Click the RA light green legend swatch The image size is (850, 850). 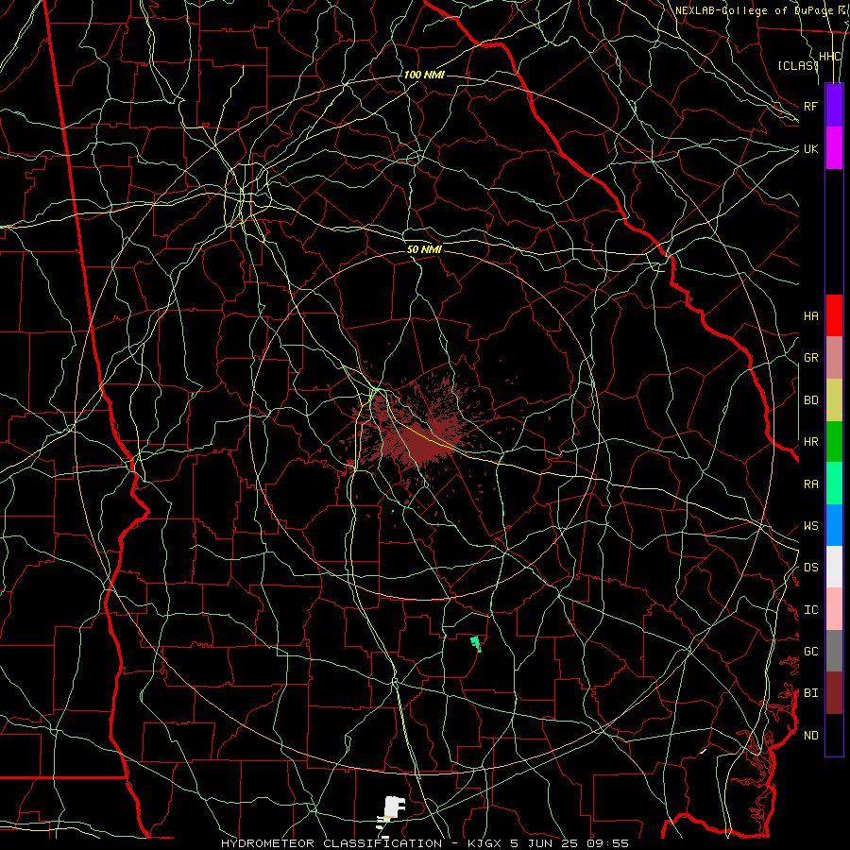point(834,484)
